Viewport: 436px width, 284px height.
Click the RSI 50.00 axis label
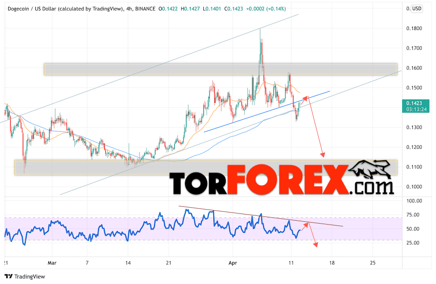[x=413, y=229]
